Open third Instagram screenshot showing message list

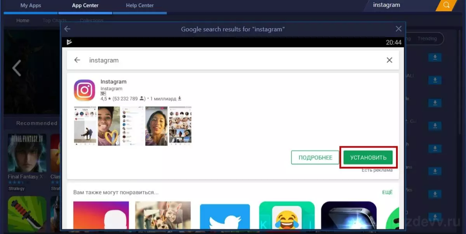(132, 126)
